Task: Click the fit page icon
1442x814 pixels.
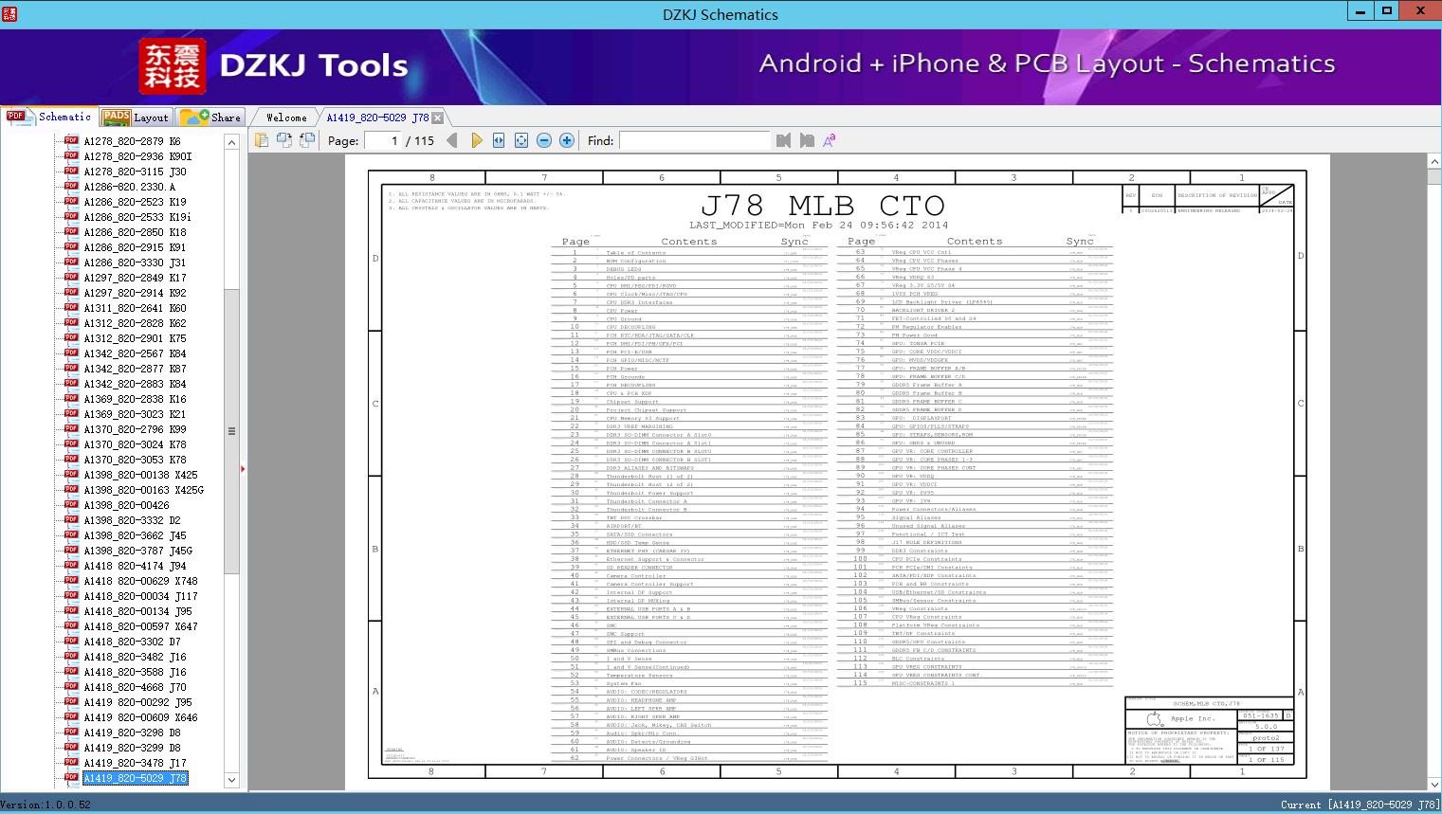Action: pyautogui.click(x=521, y=140)
